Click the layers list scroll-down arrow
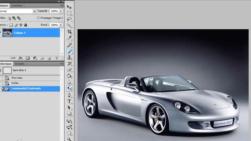The image size is (251, 141). pyautogui.click(x=62, y=54)
